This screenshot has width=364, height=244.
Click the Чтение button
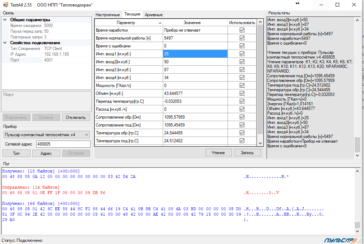(x=218, y=152)
